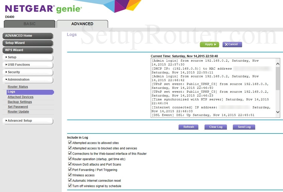Disable Attempted access to allowed sites logging

(70, 142)
